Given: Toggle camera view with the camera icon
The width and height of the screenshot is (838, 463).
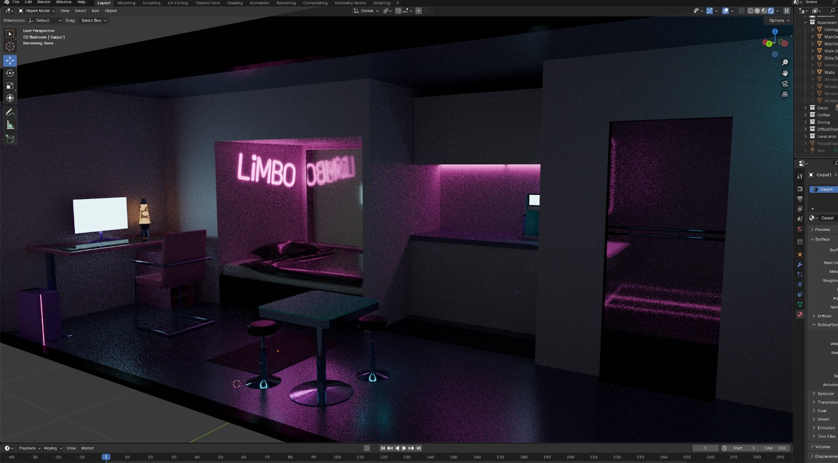Looking at the screenshot, I should [x=785, y=84].
